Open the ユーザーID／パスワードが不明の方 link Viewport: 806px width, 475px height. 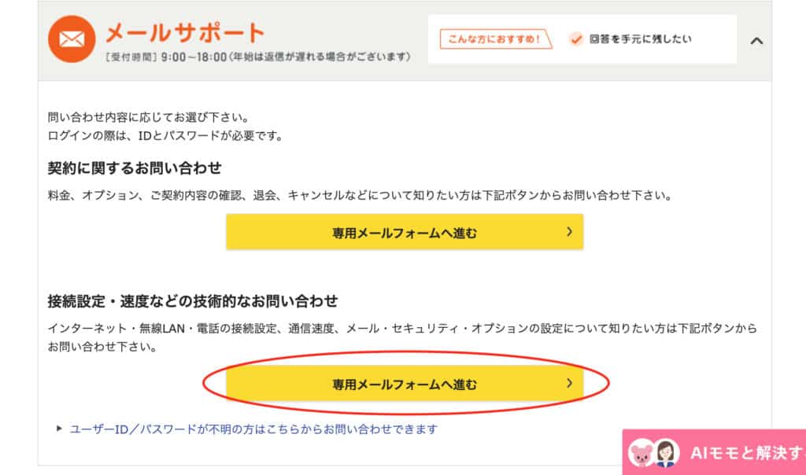point(253,429)
